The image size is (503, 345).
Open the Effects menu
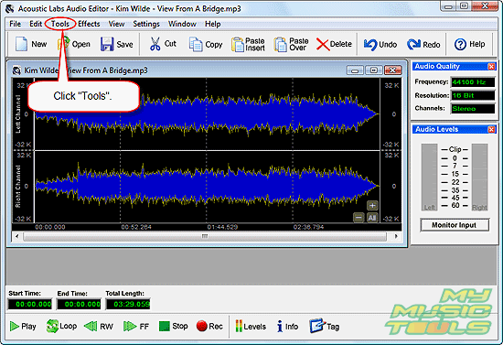[x=89, y=24]
